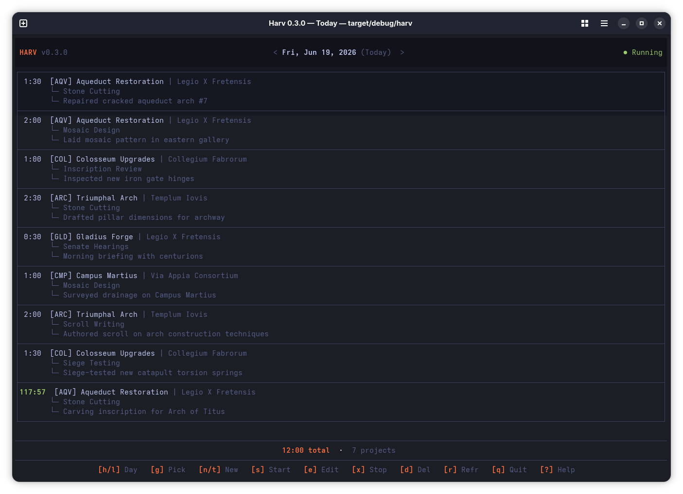Click the [q] Quit shortcut
Image resolution: width=683 pixels, height=494 pixels.
509,470
